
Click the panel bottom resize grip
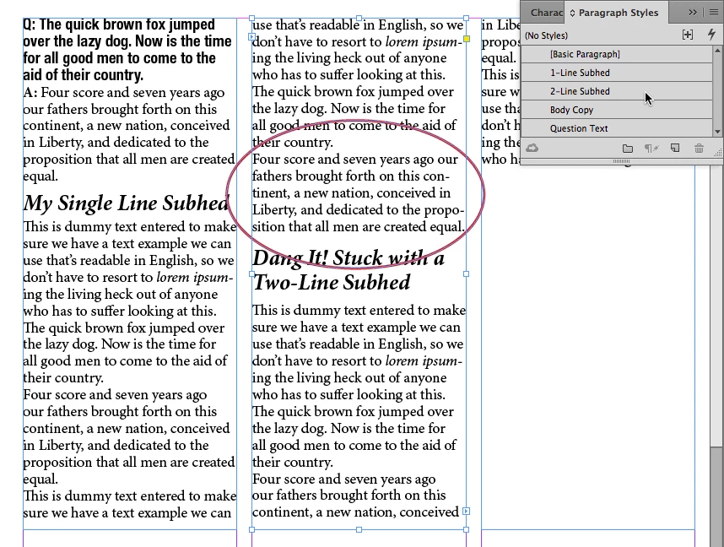click(x=621, y=161)
